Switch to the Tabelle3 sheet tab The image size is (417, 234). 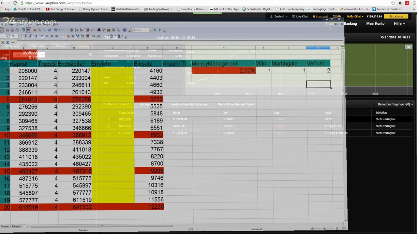coord(16,226)
